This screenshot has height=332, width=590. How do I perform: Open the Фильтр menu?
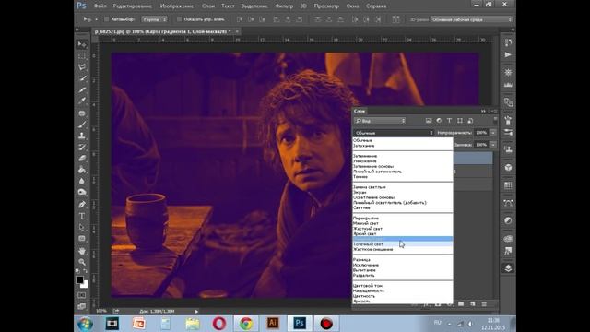pyautogui.click(x=284, y=6)
